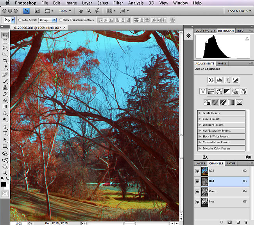The height and width of the screenshot is (225, 254).
Task: Select the Type tool
Action: 5,133
